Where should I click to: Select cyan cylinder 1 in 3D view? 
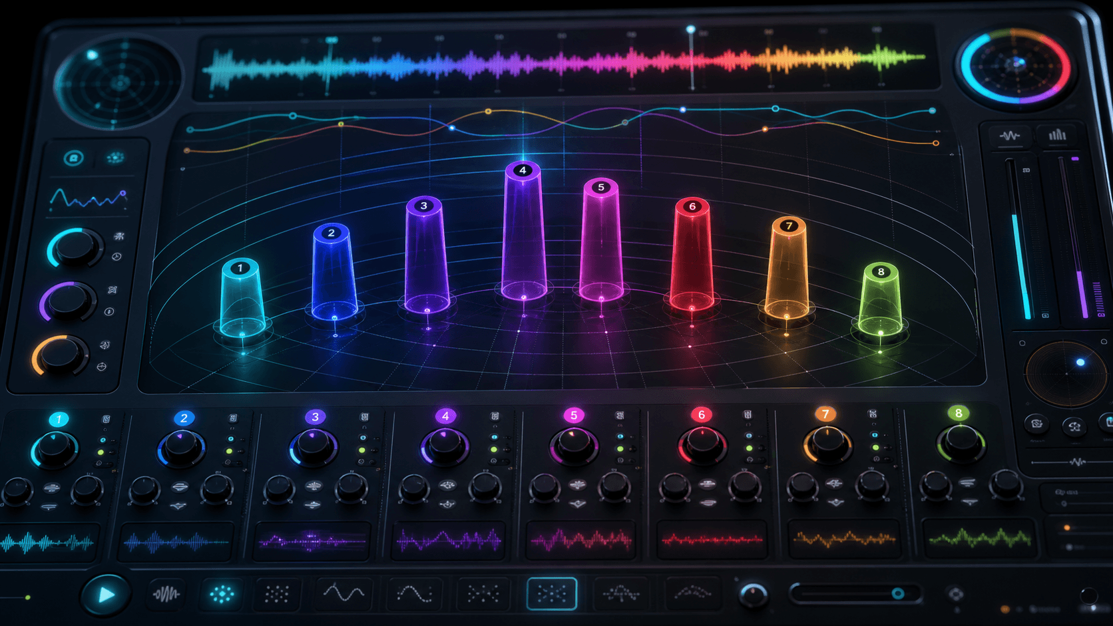point(242,299)
